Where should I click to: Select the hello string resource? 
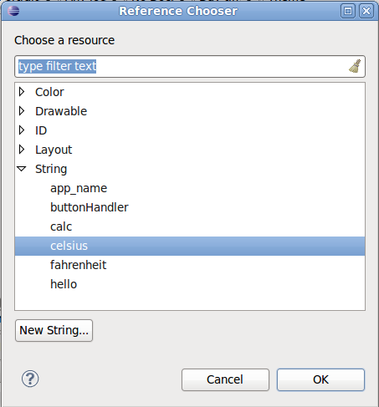[x=64, y=284]
